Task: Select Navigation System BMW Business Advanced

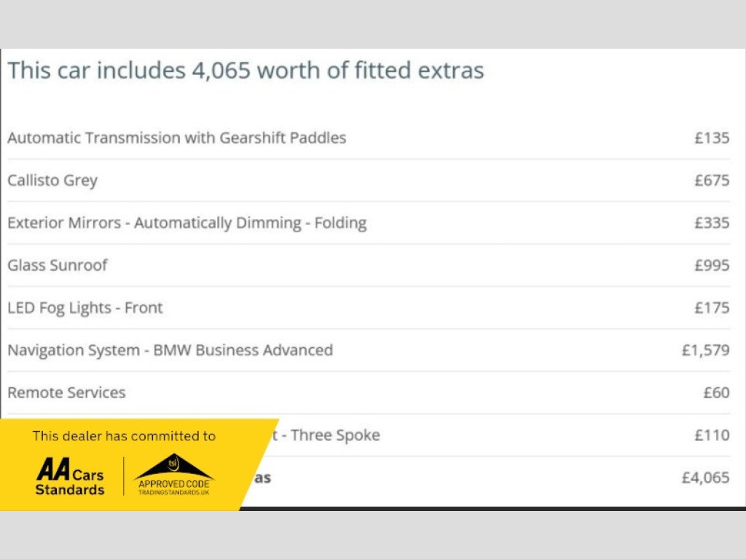Action: point(170,350)
